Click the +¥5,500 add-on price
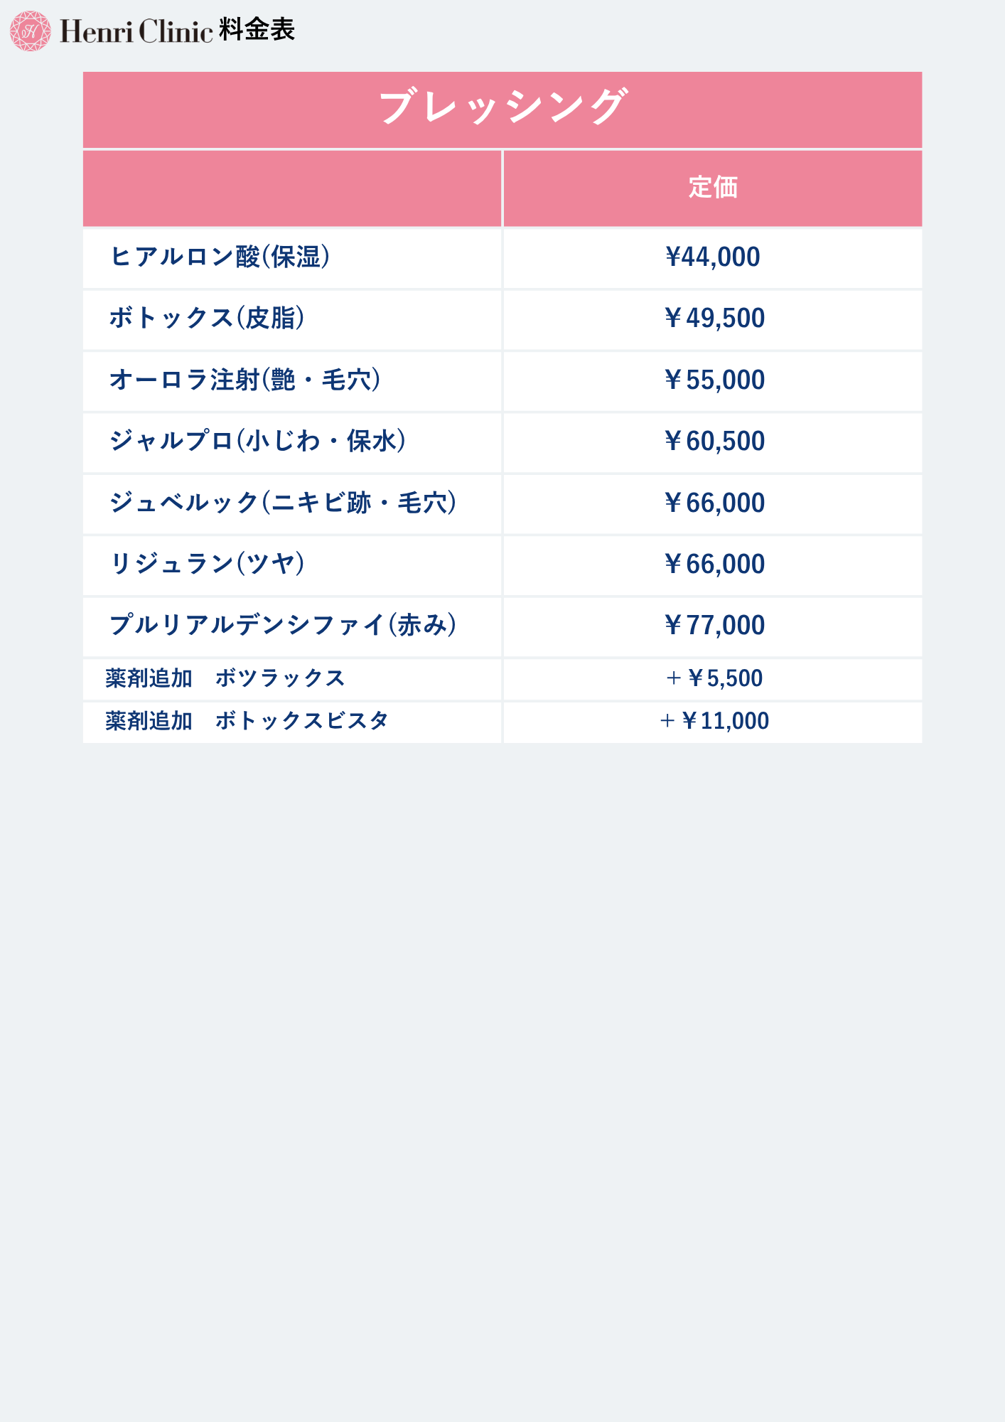 714,678
